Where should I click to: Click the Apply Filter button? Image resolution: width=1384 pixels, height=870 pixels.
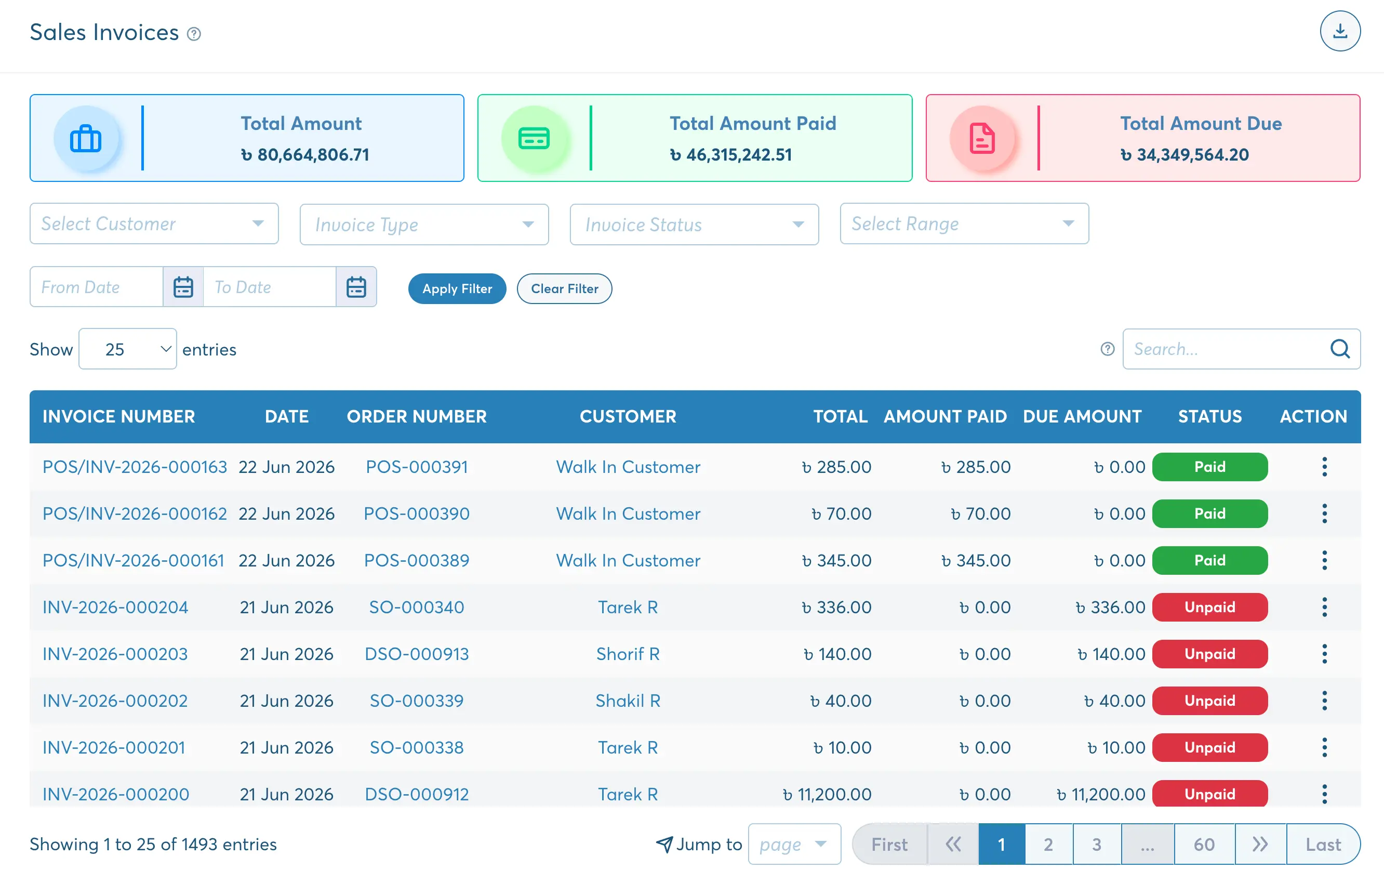click(x=457, y=288)
